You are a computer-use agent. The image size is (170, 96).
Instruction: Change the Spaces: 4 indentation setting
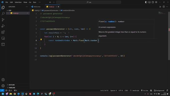(113, 90)
